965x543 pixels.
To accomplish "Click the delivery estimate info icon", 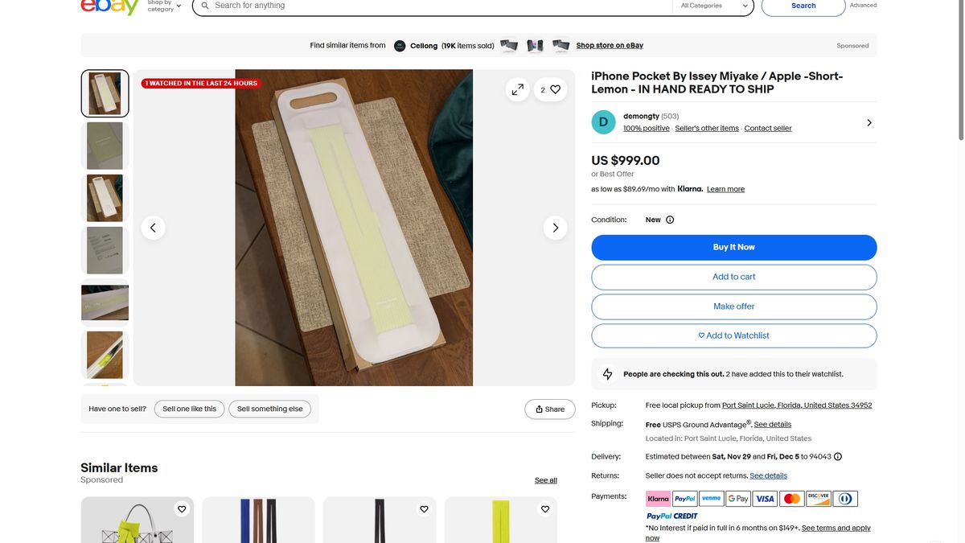I will [x=838, y=457].
